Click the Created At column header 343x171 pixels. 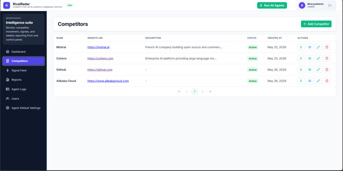pyautogui.click(x=275, y=38)
